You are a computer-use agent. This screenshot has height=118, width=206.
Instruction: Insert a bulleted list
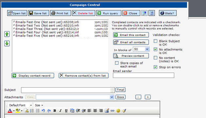coord(38,111)
